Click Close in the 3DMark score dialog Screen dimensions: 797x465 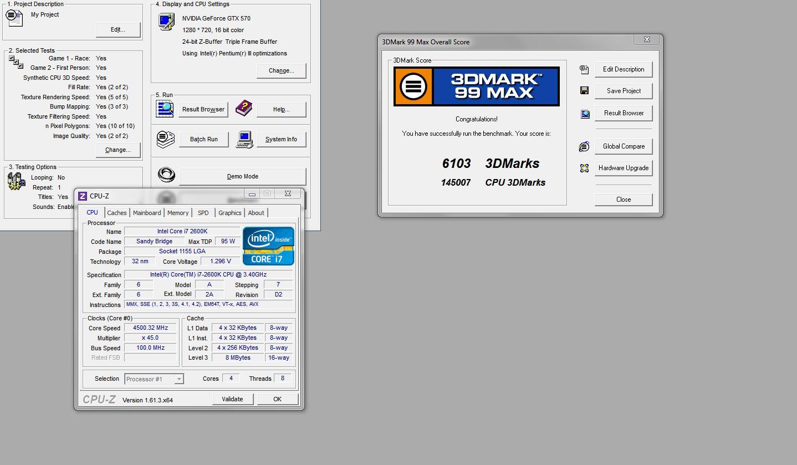point(624,200)
